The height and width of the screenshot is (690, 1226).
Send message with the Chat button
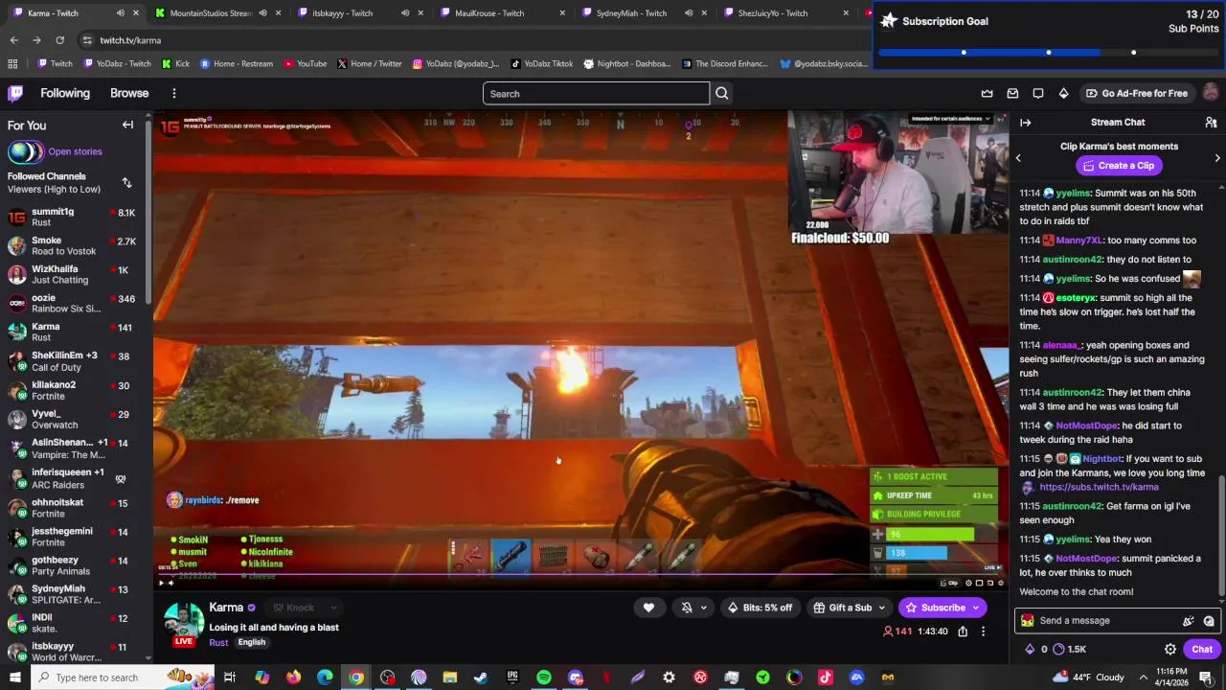pyautogui.click(x=1202, y=649)
